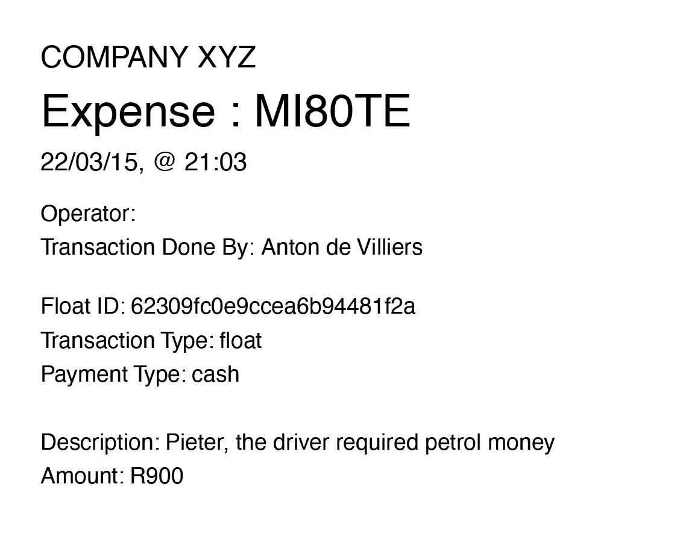Click the word Expense in the title

(128, 112)
